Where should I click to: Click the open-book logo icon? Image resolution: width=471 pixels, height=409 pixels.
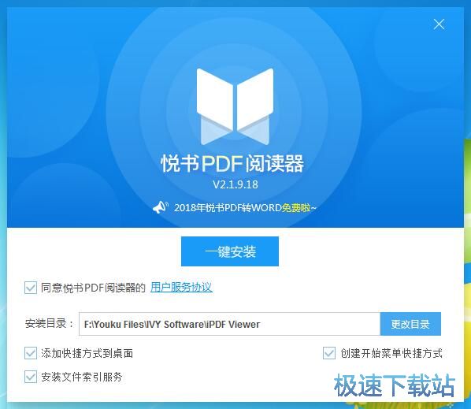tap(235, 106)
